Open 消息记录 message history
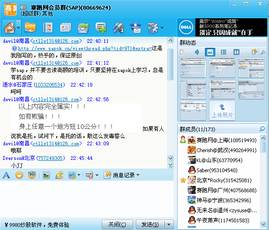Image resolution: width=269 pixels, height=230 pixels. point(119,175)
